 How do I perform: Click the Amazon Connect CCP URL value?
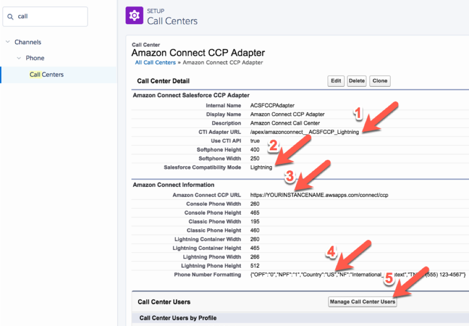click(319, 195)
